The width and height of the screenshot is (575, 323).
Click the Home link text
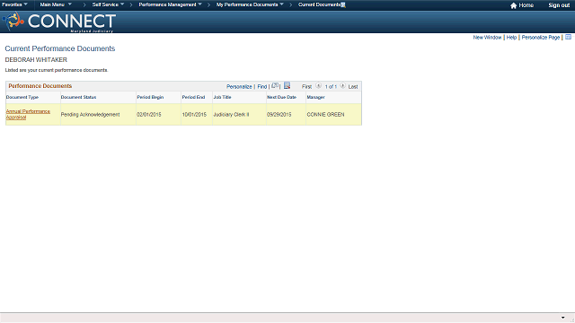tap(526, 5)
